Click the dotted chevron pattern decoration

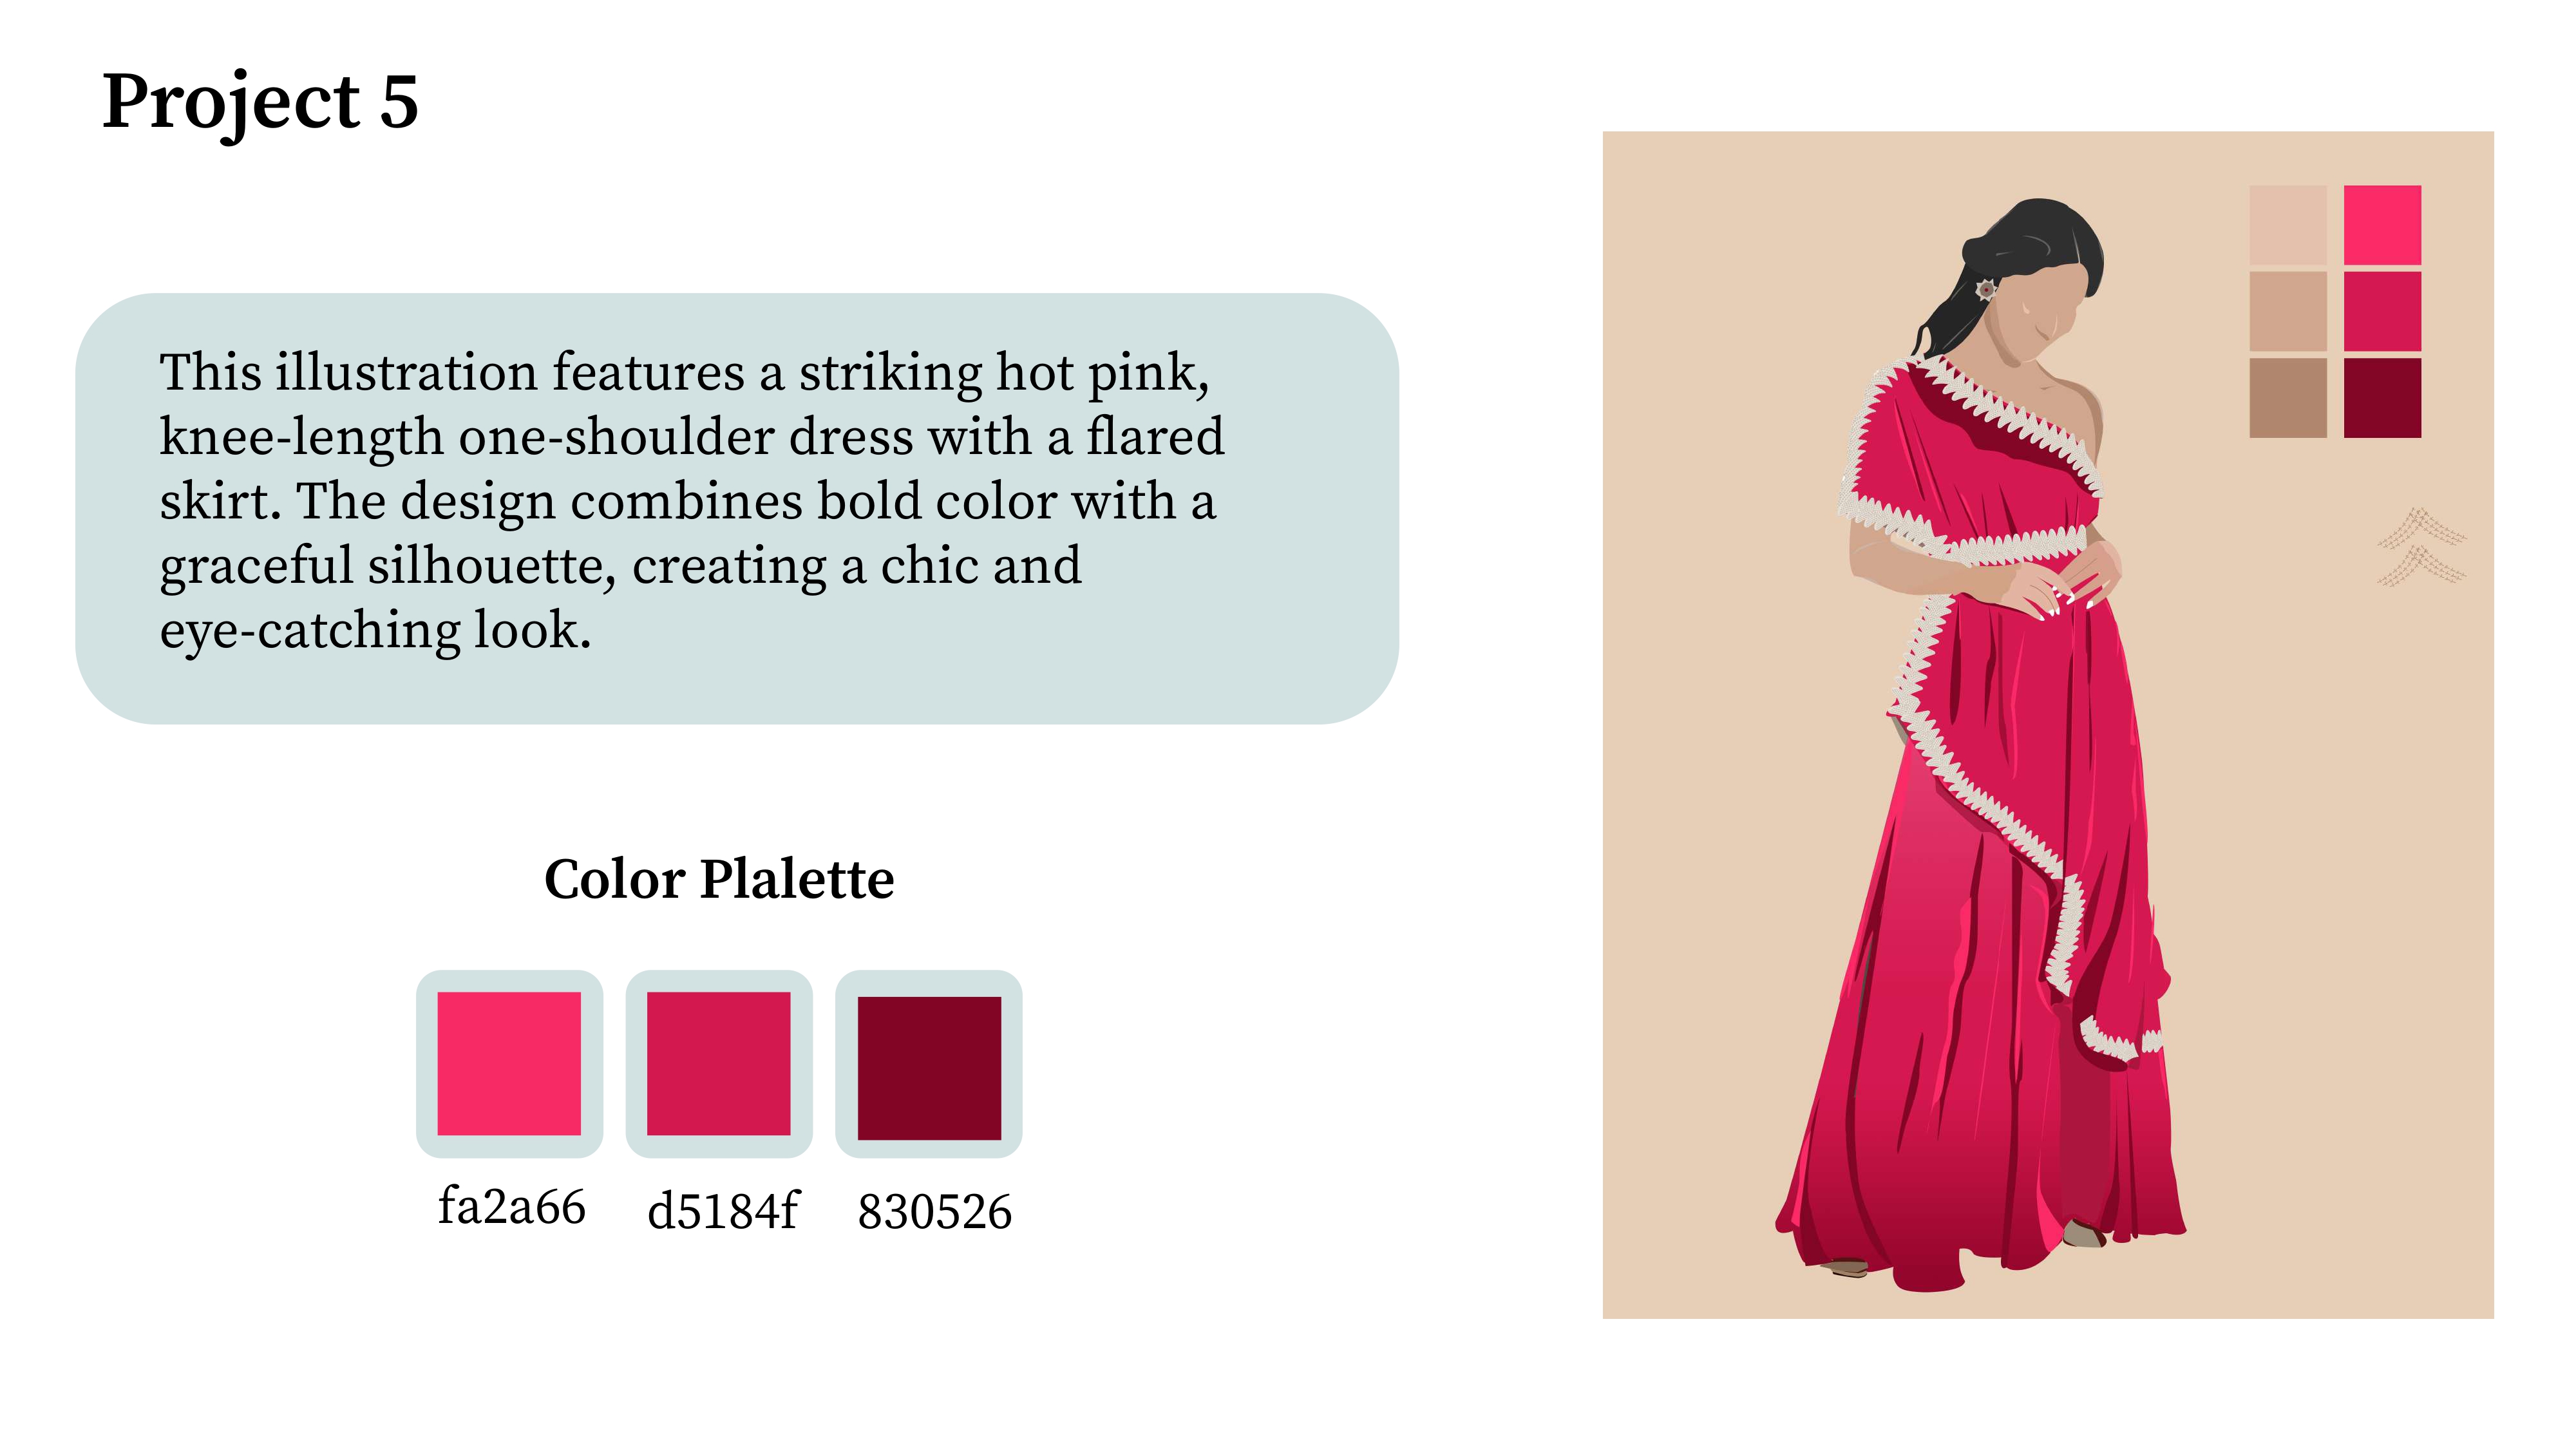point(2420,546)
